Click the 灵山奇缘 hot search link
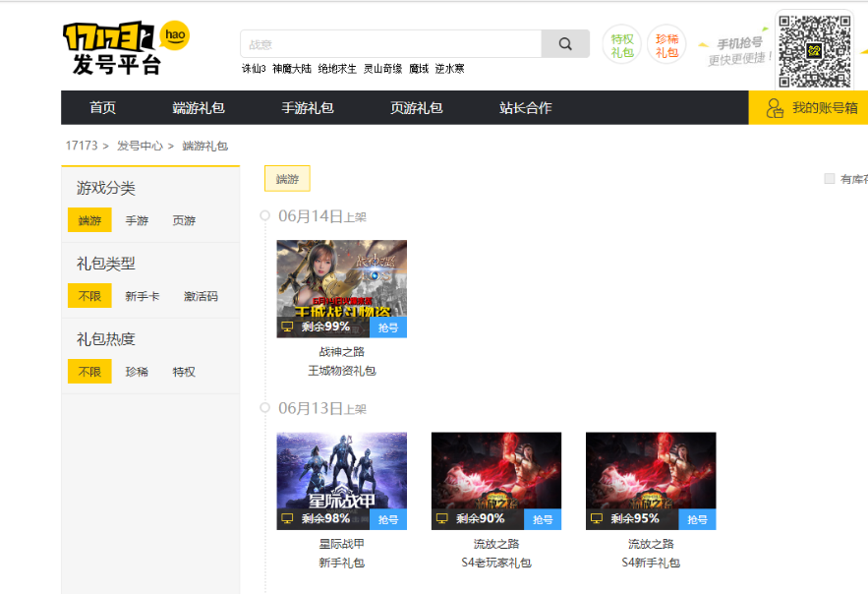This screenshot has height=594, width=868. tap(383, 69)
